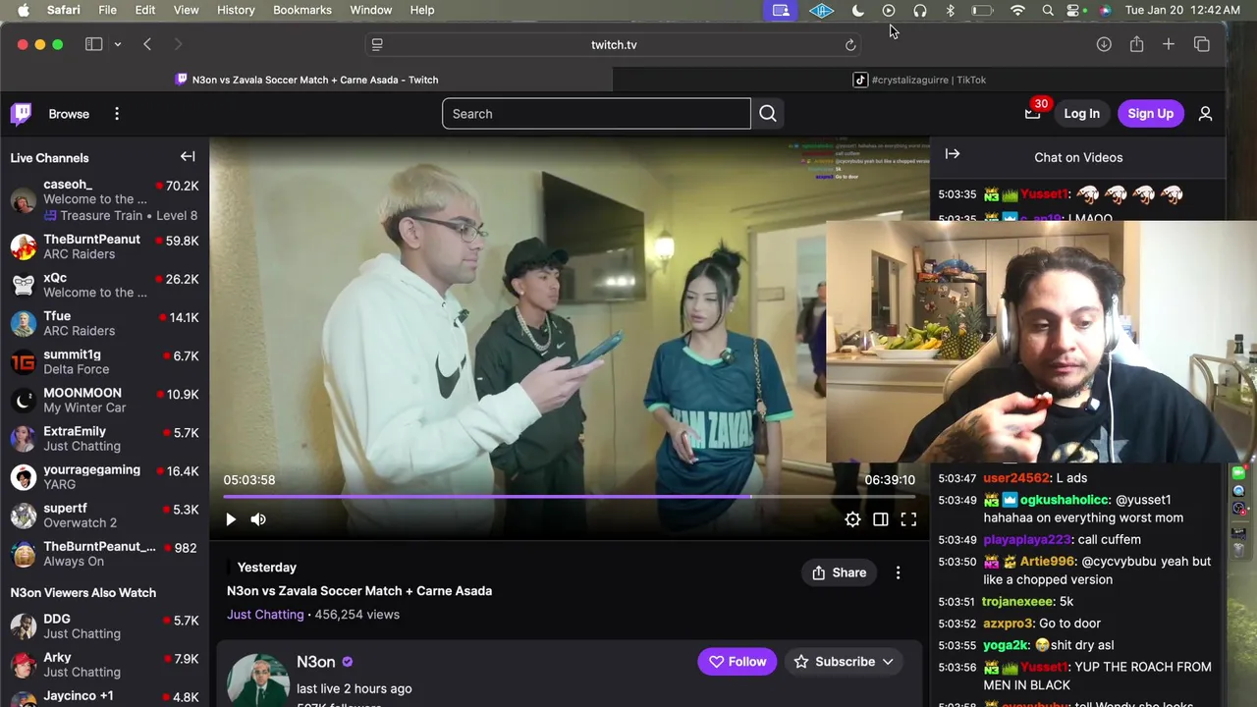Click the search magnifier button
The height and width of the screenshot is (707, 1257).
768,114
